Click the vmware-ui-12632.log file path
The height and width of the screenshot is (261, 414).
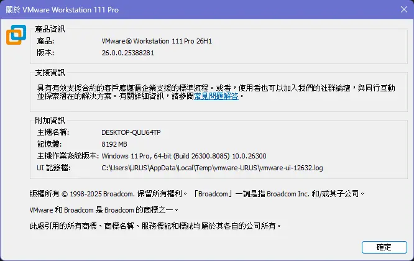[x=212, y=168]
